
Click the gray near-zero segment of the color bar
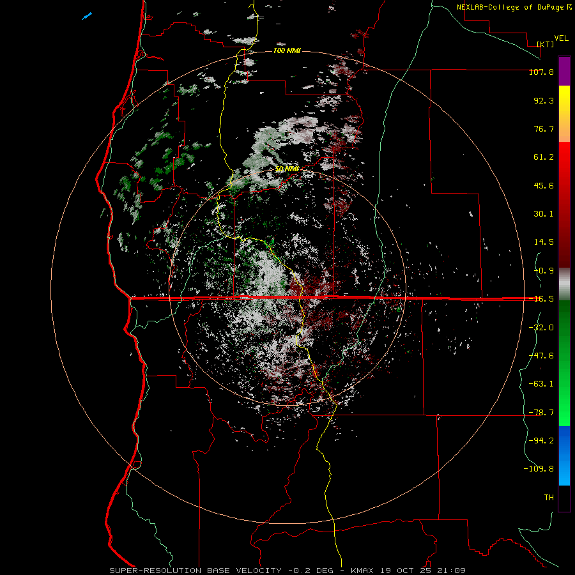click(564, 284)
